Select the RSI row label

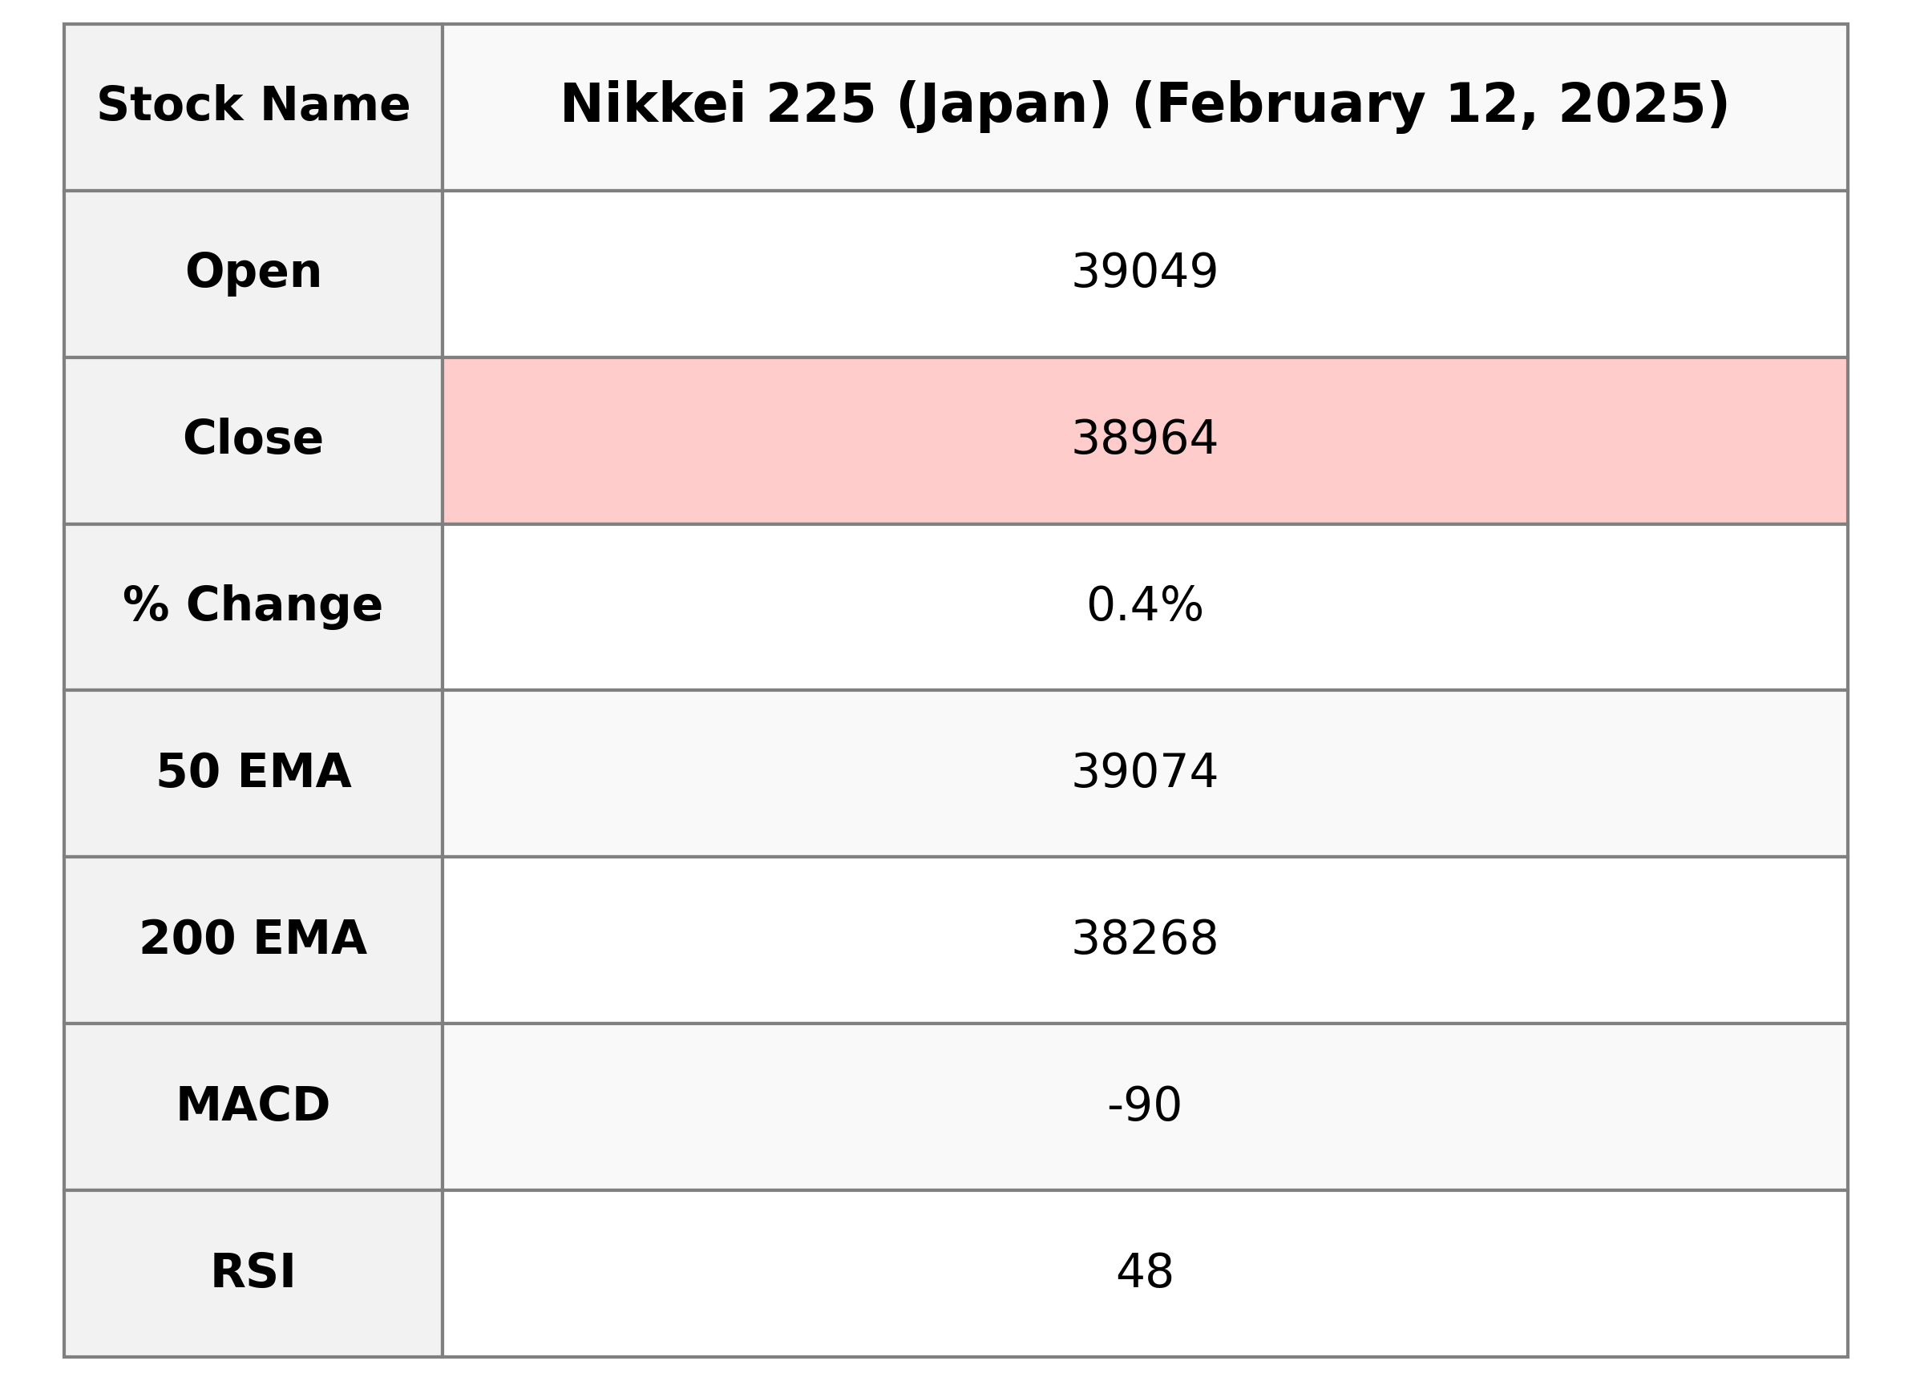click(253, 1271)
